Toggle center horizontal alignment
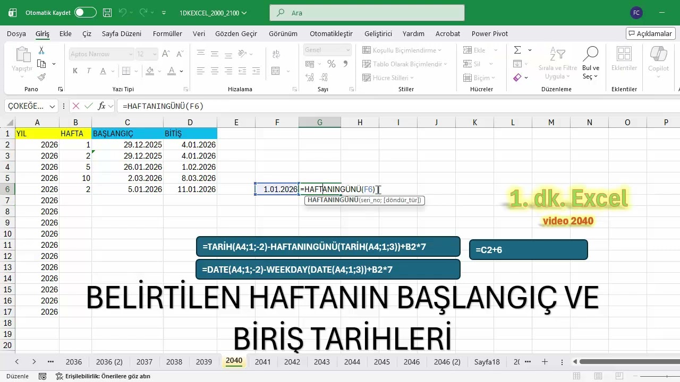Viewport: 680px width, 382px height. pos(215,71)
